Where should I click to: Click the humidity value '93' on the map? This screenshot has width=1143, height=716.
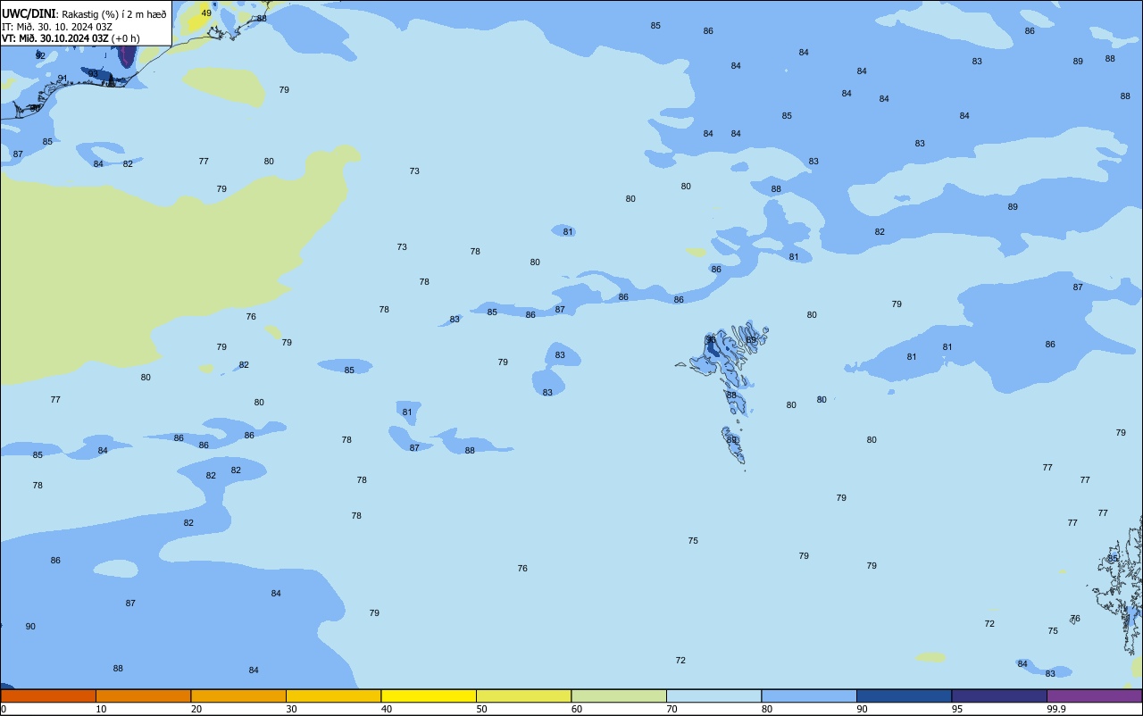point(93,74)
